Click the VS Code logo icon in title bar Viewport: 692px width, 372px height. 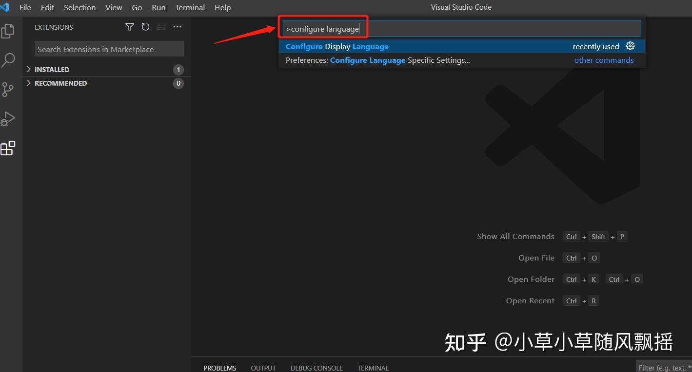point(4,7)
